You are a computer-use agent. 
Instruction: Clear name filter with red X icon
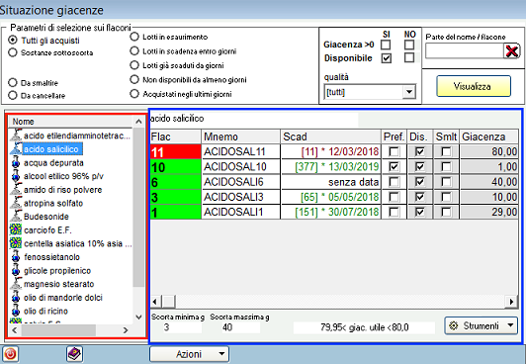coord(511,51)
